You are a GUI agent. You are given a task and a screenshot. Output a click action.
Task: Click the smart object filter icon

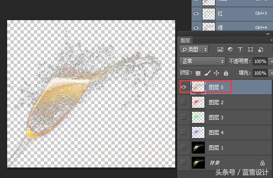coord(260,50)
